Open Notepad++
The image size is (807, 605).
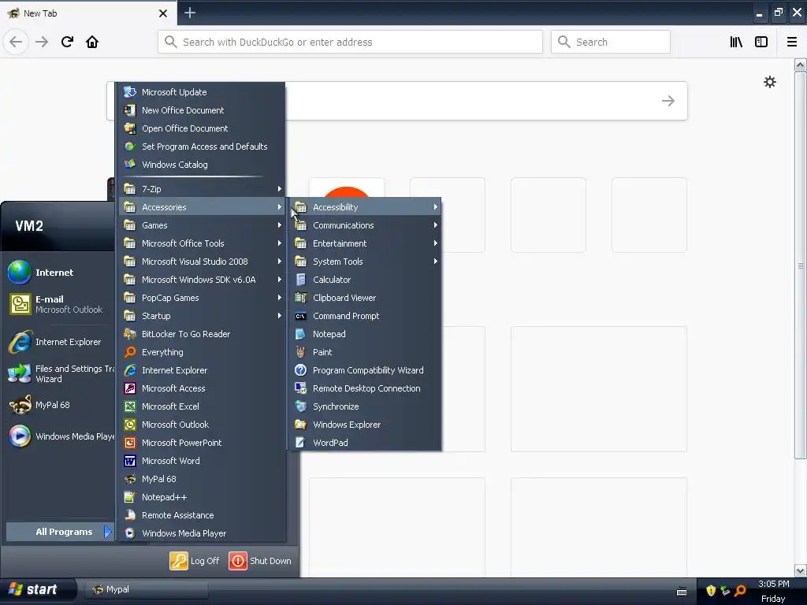[x=202, y=497]
